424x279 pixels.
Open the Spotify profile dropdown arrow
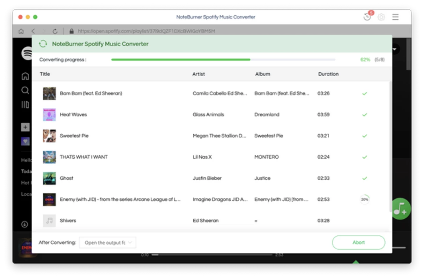click(x=395, y=50)
